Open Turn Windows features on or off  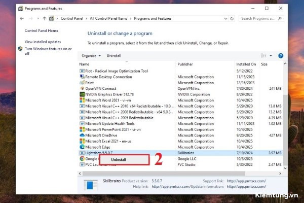tap(48, 51)
